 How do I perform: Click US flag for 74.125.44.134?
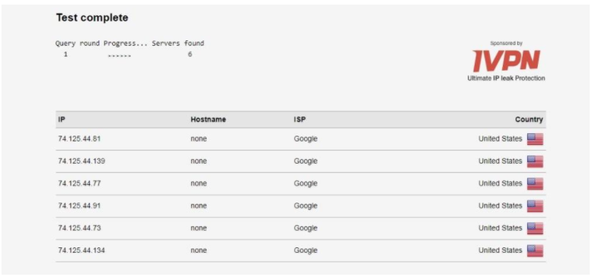coord(535,250)
